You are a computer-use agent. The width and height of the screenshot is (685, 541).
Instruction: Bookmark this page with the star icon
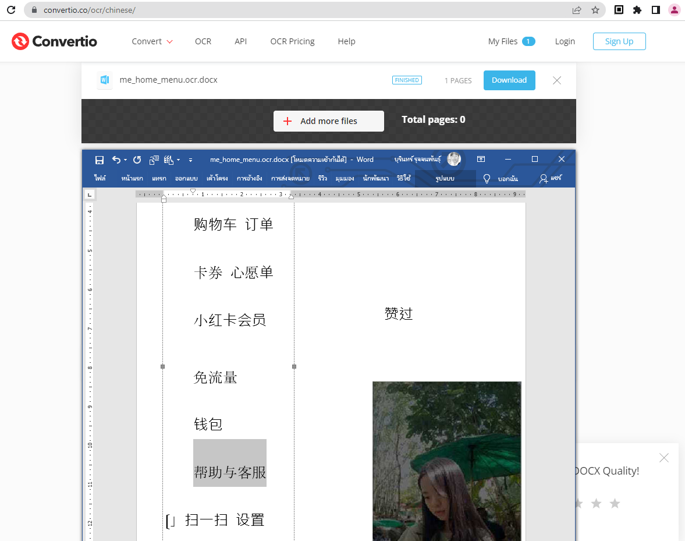point(595,10)
